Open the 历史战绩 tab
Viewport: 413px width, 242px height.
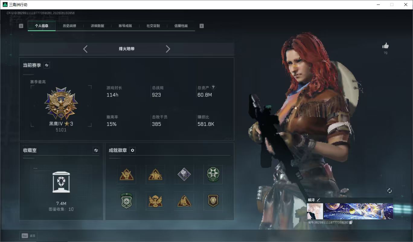[69, 26]
